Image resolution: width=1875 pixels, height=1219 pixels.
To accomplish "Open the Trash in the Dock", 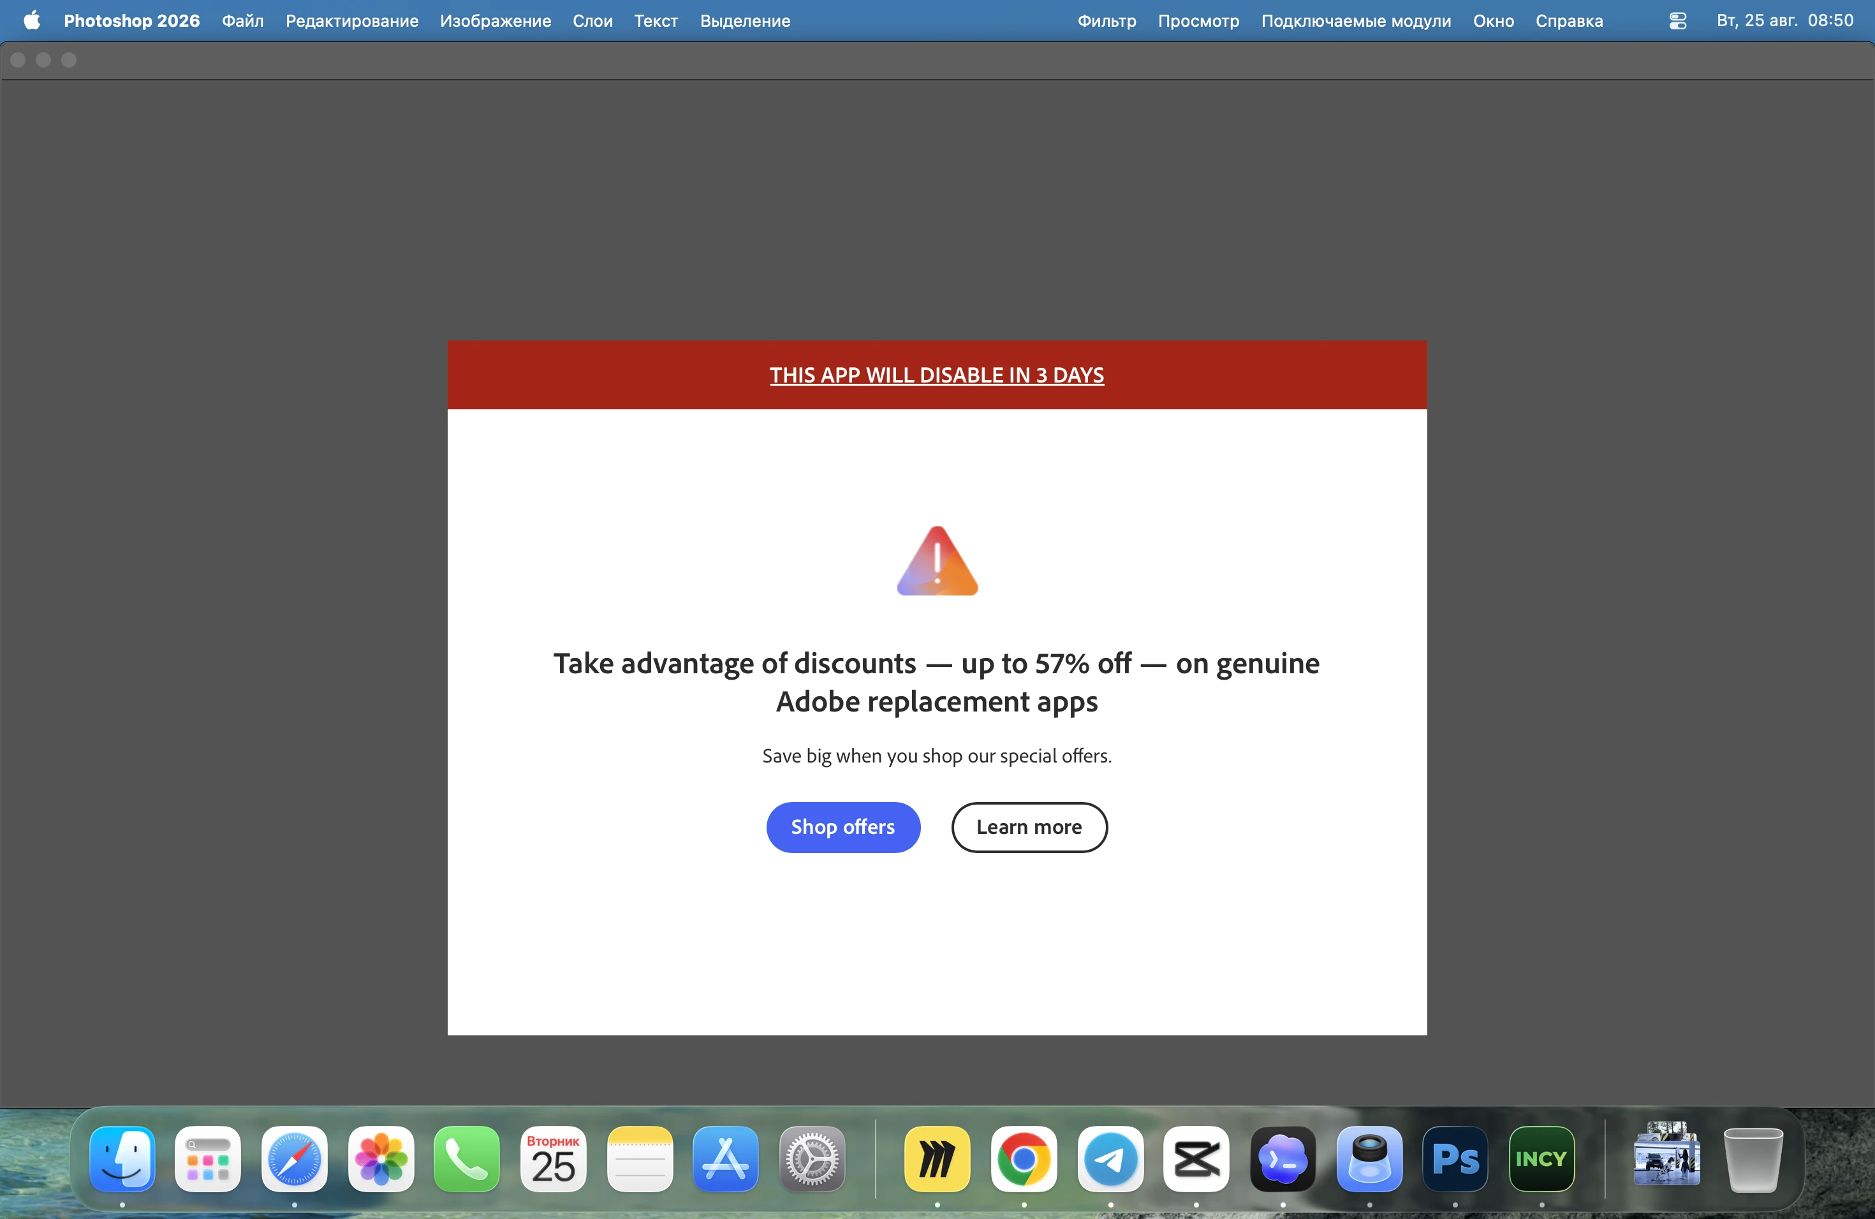I will [x=1753, y=1158].
